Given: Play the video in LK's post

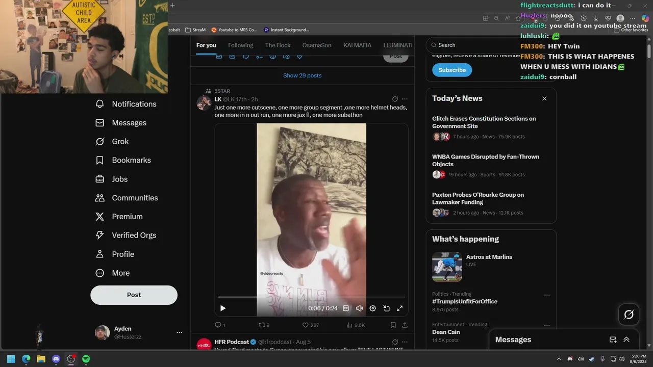Looking at the screenshot, I should coord(222,308).
